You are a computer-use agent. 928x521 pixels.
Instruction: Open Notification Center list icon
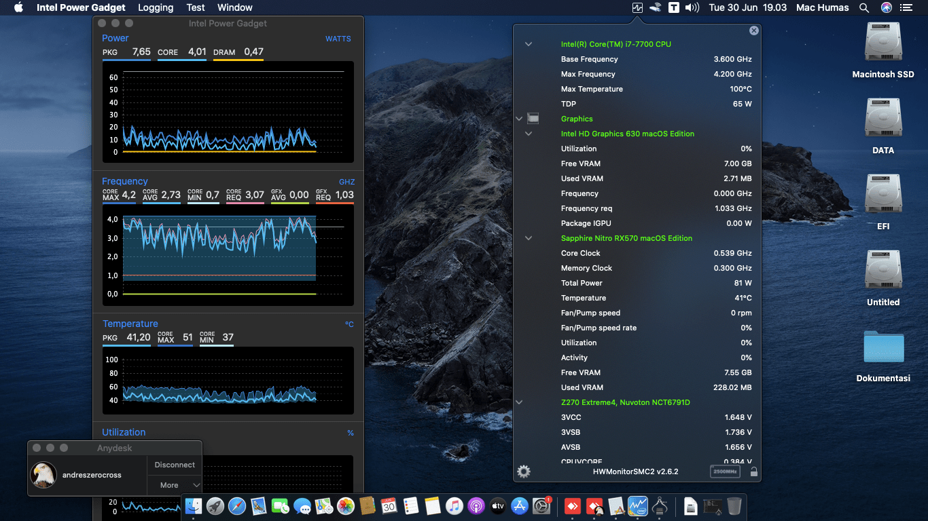[x=906, y=7]
